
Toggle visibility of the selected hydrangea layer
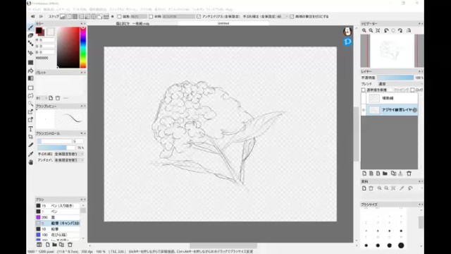[x=364, y=110]
